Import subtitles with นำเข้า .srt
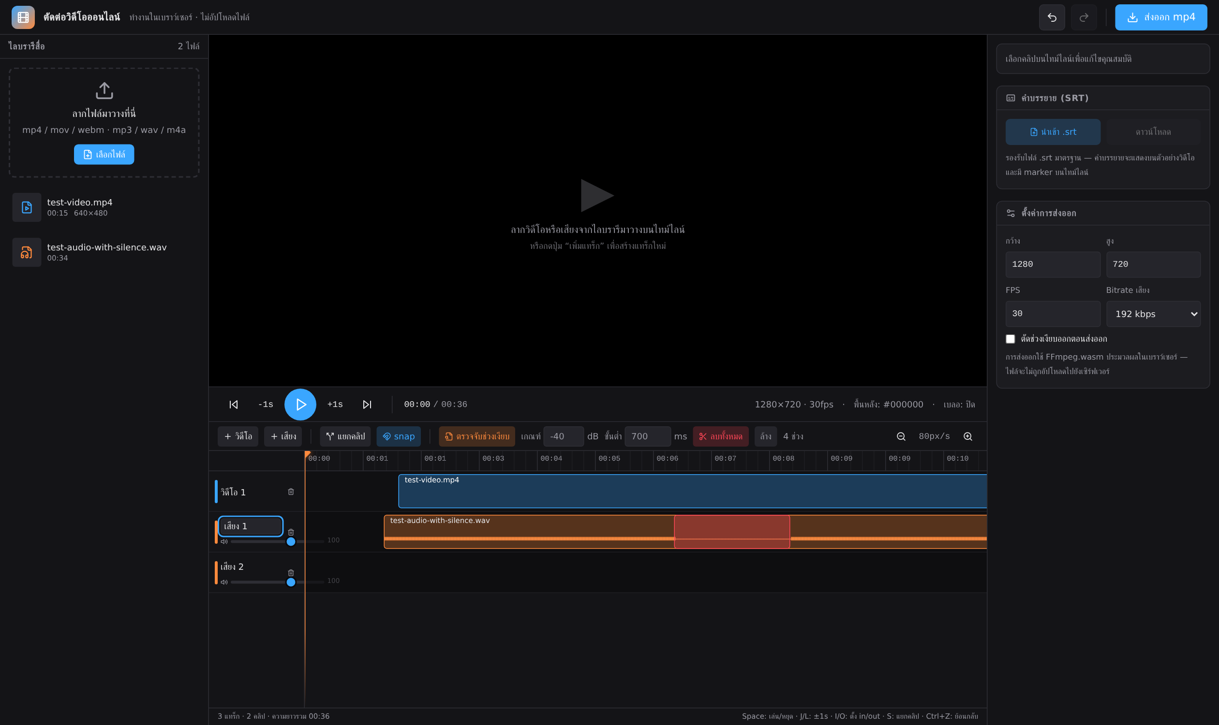 coord(1053,132)
